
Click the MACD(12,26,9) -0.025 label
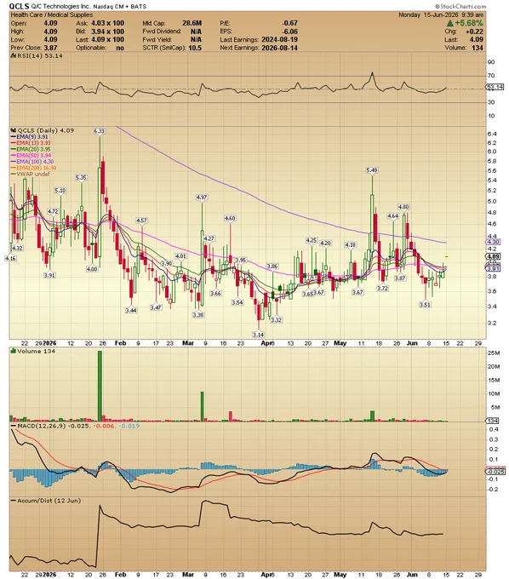[53, 426]
